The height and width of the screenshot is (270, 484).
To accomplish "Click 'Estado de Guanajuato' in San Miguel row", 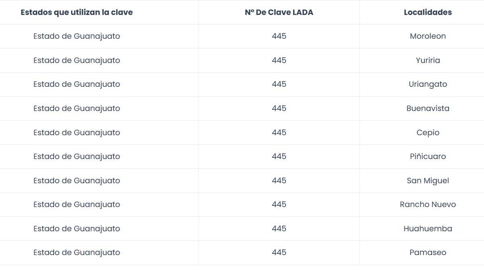I will pyautogui.click(x=77, y=180).
